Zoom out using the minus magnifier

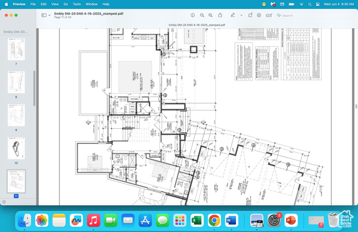(201, 15)
